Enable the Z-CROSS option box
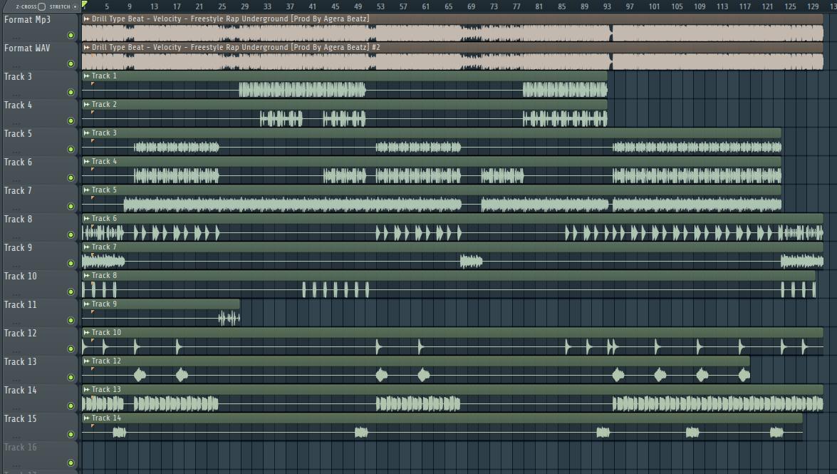Screen dimensions: 837x474 click(41, 6)
